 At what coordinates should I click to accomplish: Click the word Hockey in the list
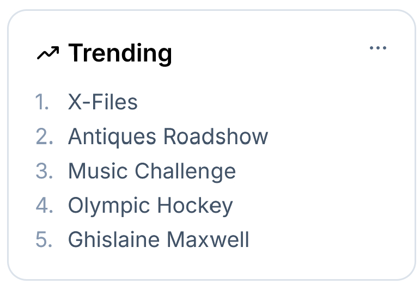click(x=195, y=205)
